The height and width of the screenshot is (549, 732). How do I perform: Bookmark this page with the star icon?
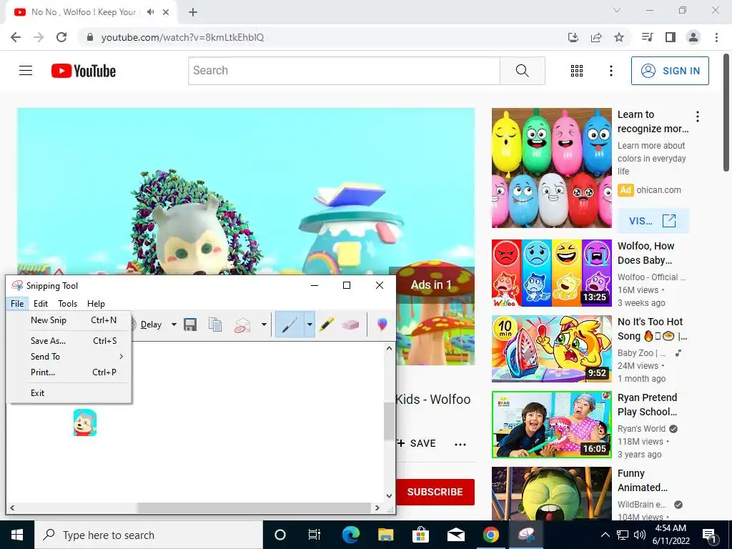(619, 37)
